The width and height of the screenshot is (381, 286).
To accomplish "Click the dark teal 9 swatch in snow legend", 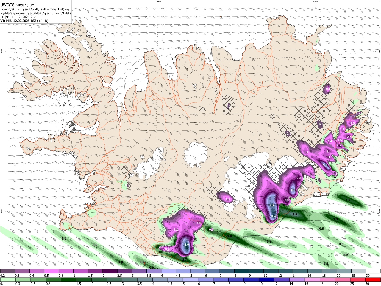I will (256, 271).
